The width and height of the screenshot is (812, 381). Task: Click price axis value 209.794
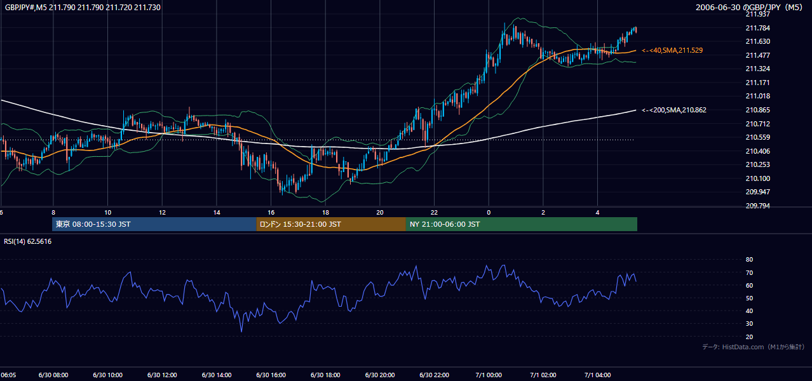[x=757, y=206]
